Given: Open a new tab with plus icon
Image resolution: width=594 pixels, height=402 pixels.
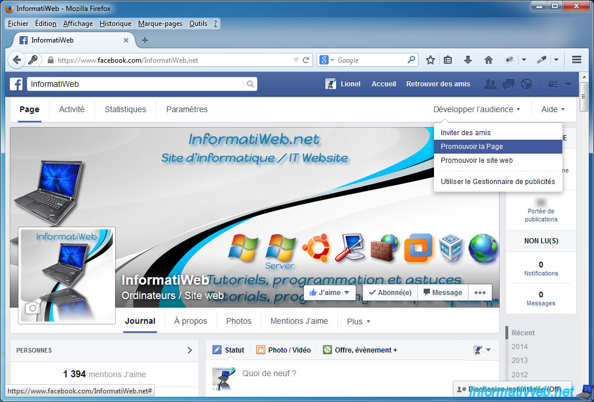Looking at the screenshot, I should [x=144, y=40].
